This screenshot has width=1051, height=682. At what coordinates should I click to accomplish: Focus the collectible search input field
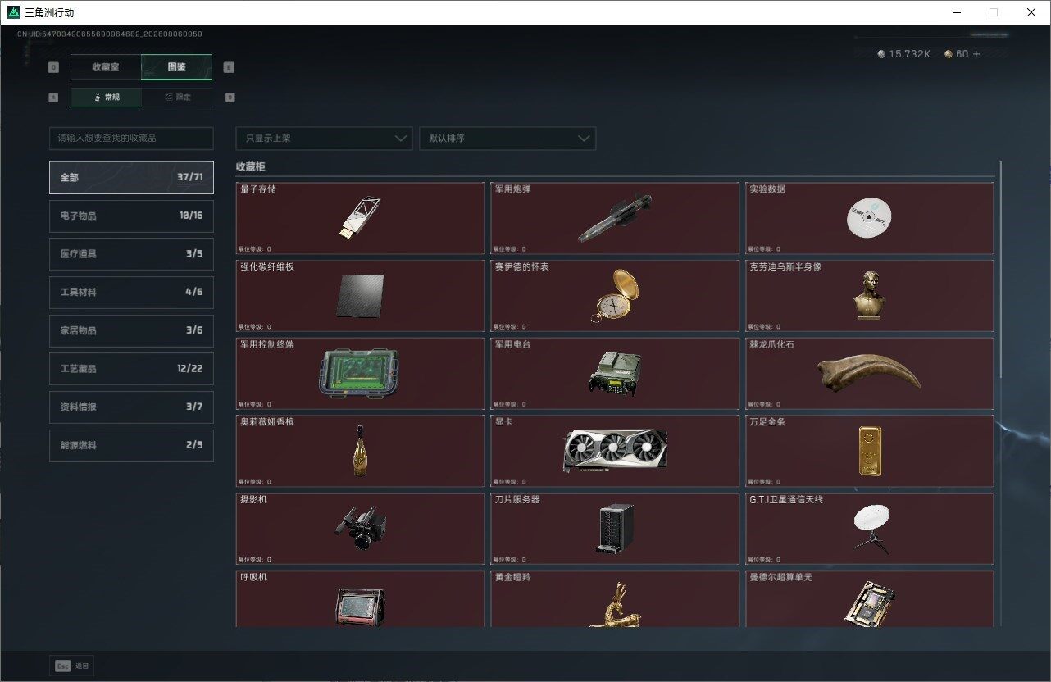point(131,139)
